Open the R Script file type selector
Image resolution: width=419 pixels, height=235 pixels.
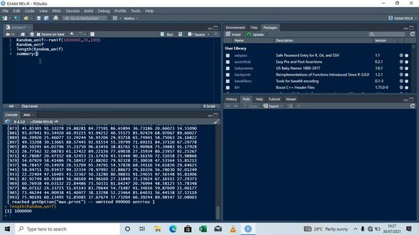point(210,106)
